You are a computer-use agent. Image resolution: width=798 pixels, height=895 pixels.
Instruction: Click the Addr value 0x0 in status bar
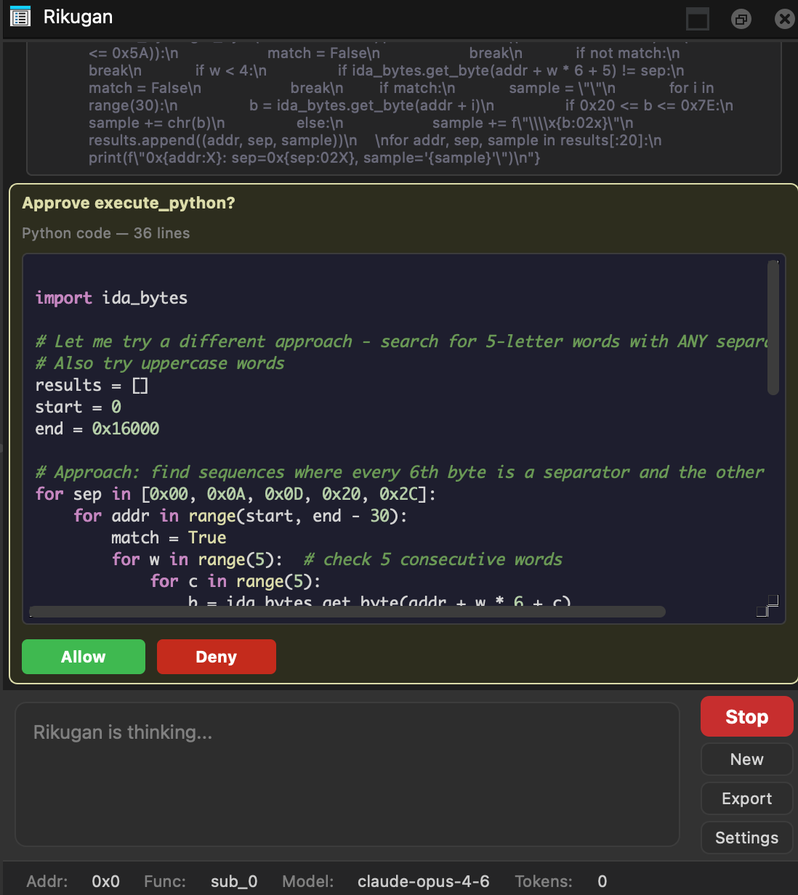[x=105, y=880]
